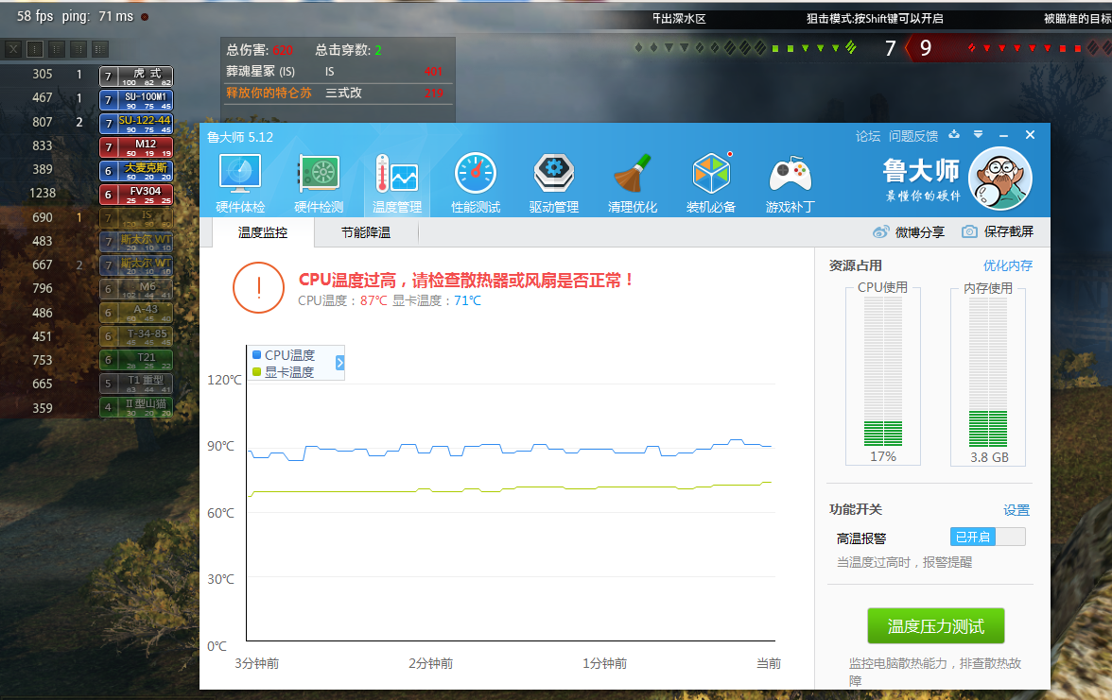Screen dimensions: 1112x700
Task: Select the SU-122-44 tank entry
Action: pyautogui.click(x=136, y=123)
